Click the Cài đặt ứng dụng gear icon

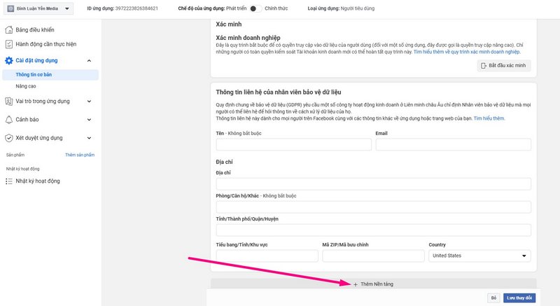9,60
